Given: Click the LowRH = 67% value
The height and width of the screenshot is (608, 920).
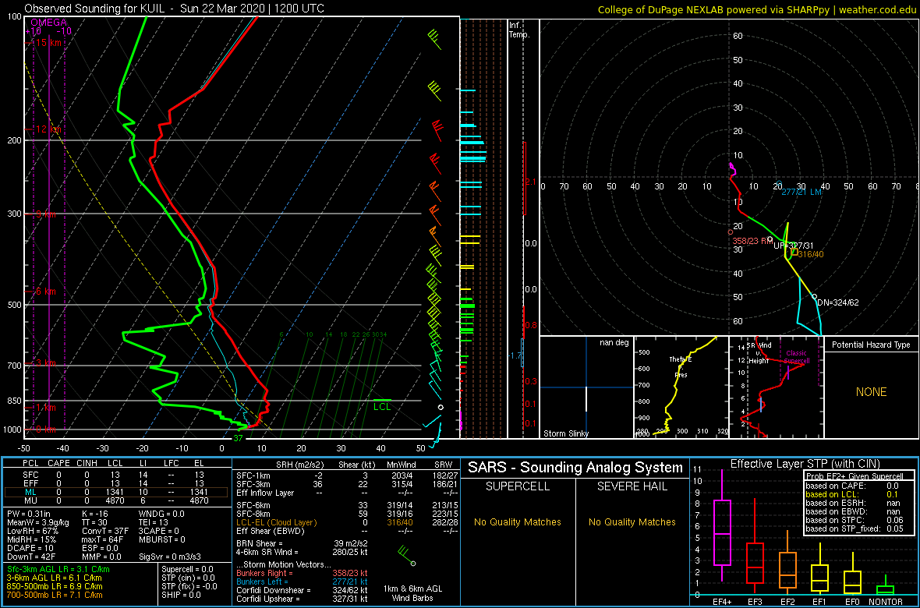Looking at the screenshot, I should tap(33, 532).
